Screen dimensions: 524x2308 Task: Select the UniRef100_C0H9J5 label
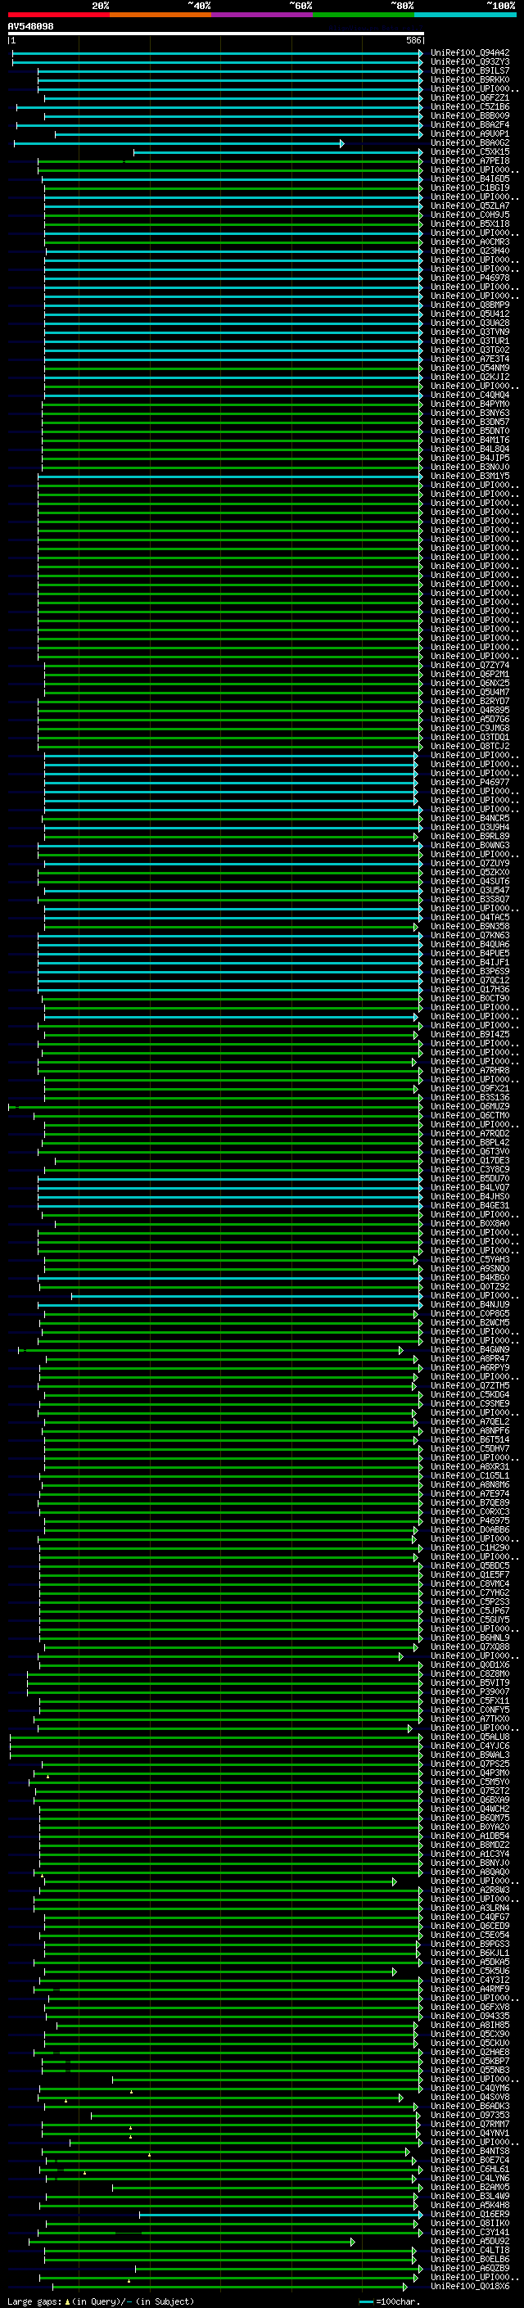coord(469,215)
